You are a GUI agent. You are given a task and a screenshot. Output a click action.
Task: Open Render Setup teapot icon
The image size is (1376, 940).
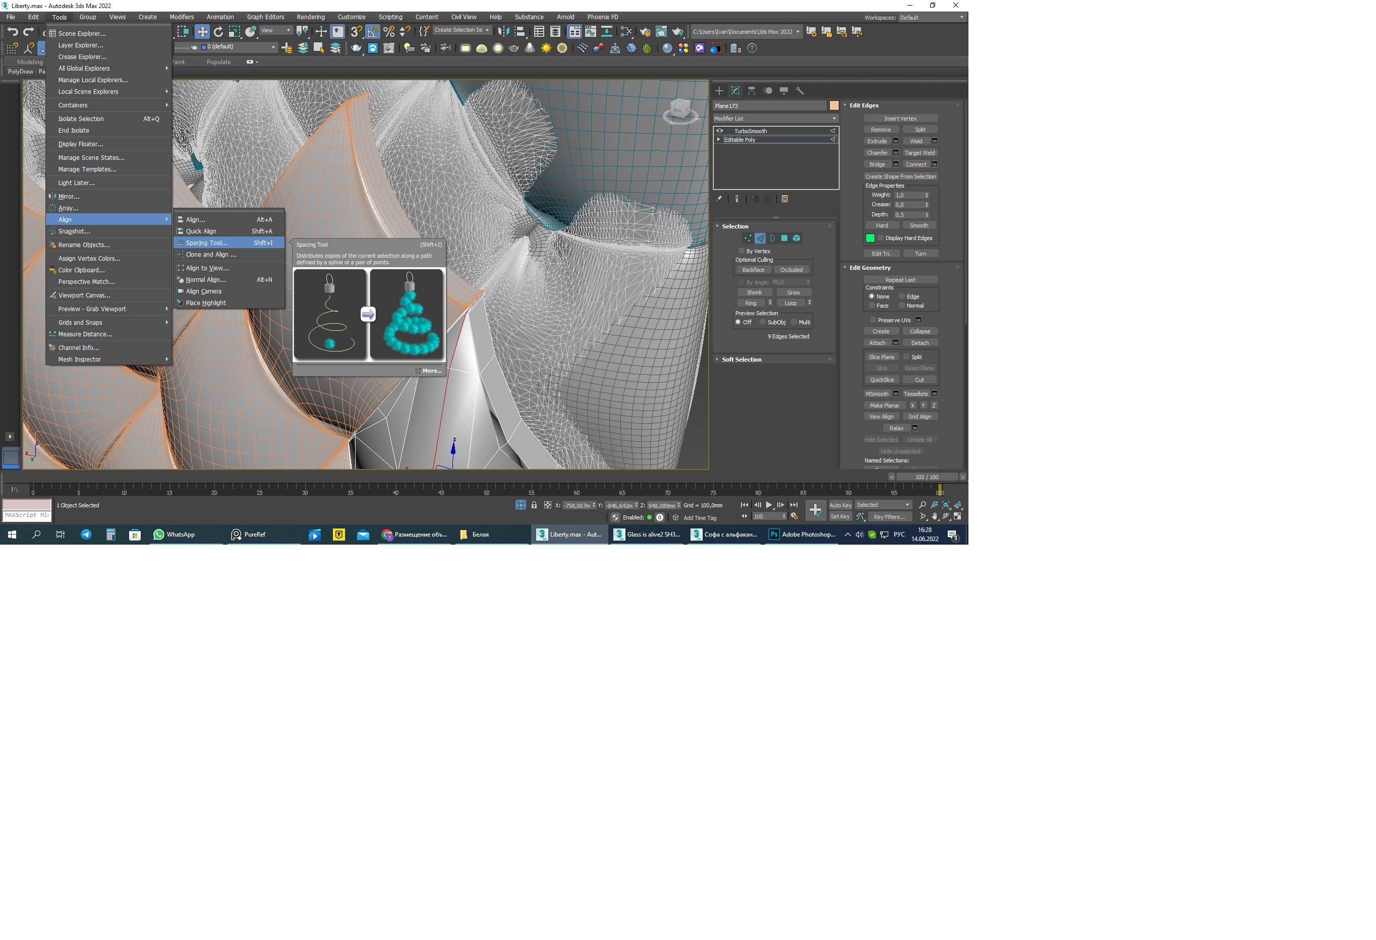click(x=645, y=31)
